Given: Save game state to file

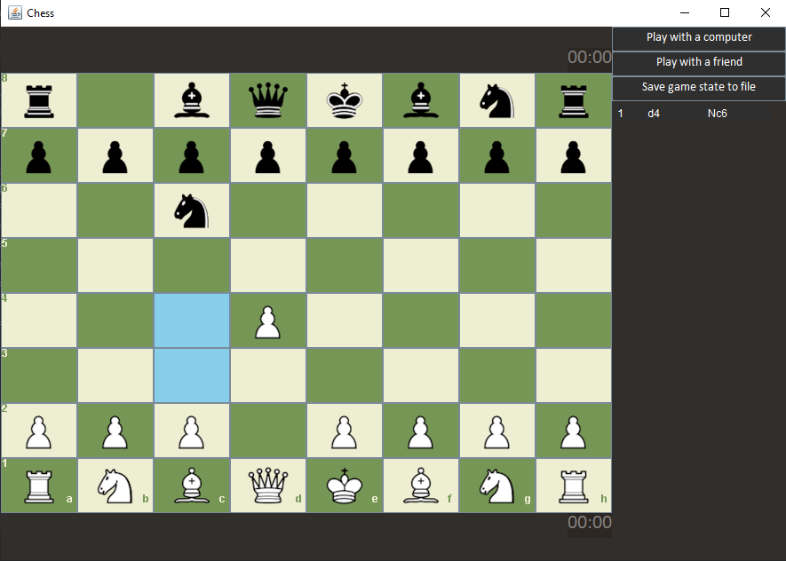Looking at the screenshot, I should pos(698,88).
